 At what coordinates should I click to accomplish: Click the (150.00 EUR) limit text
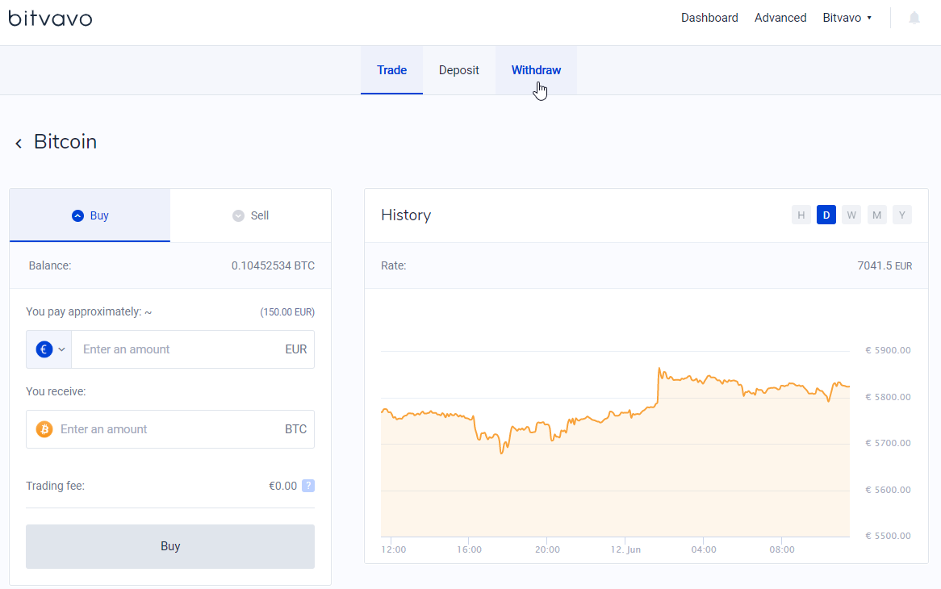pos(287,312)
